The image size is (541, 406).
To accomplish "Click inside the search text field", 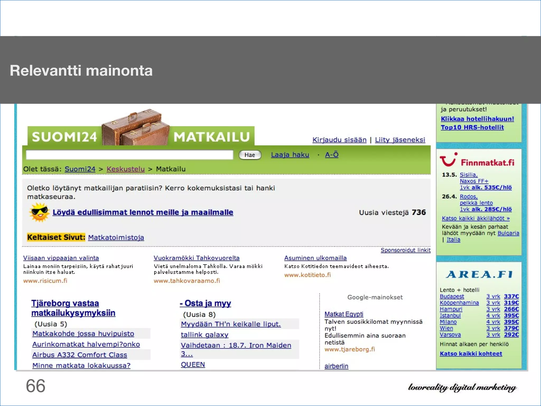I will point(129,155).
